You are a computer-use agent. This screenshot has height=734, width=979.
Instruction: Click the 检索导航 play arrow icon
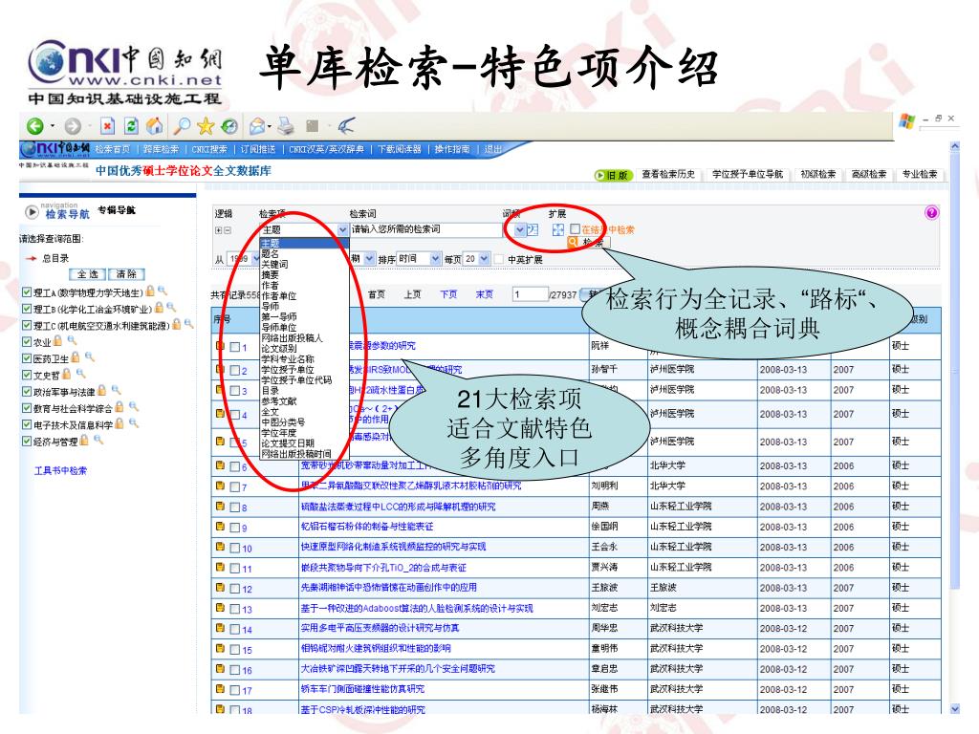[32, 212]
